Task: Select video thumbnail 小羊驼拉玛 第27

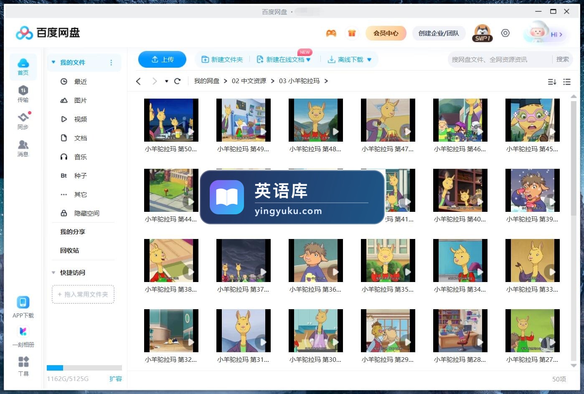Action: coord(532,330)
